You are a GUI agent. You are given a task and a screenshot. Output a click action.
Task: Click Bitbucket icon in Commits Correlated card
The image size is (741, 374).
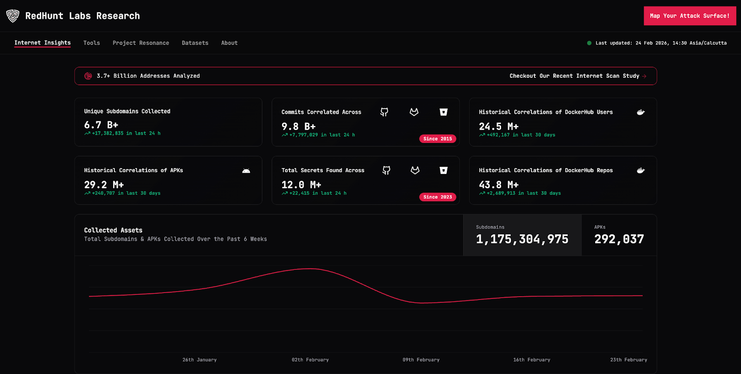click(443, 112)
